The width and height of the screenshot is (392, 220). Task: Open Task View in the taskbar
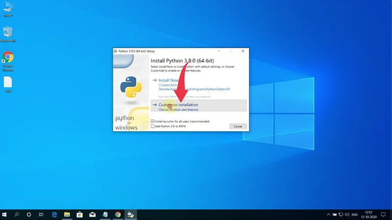coord(42,215)
